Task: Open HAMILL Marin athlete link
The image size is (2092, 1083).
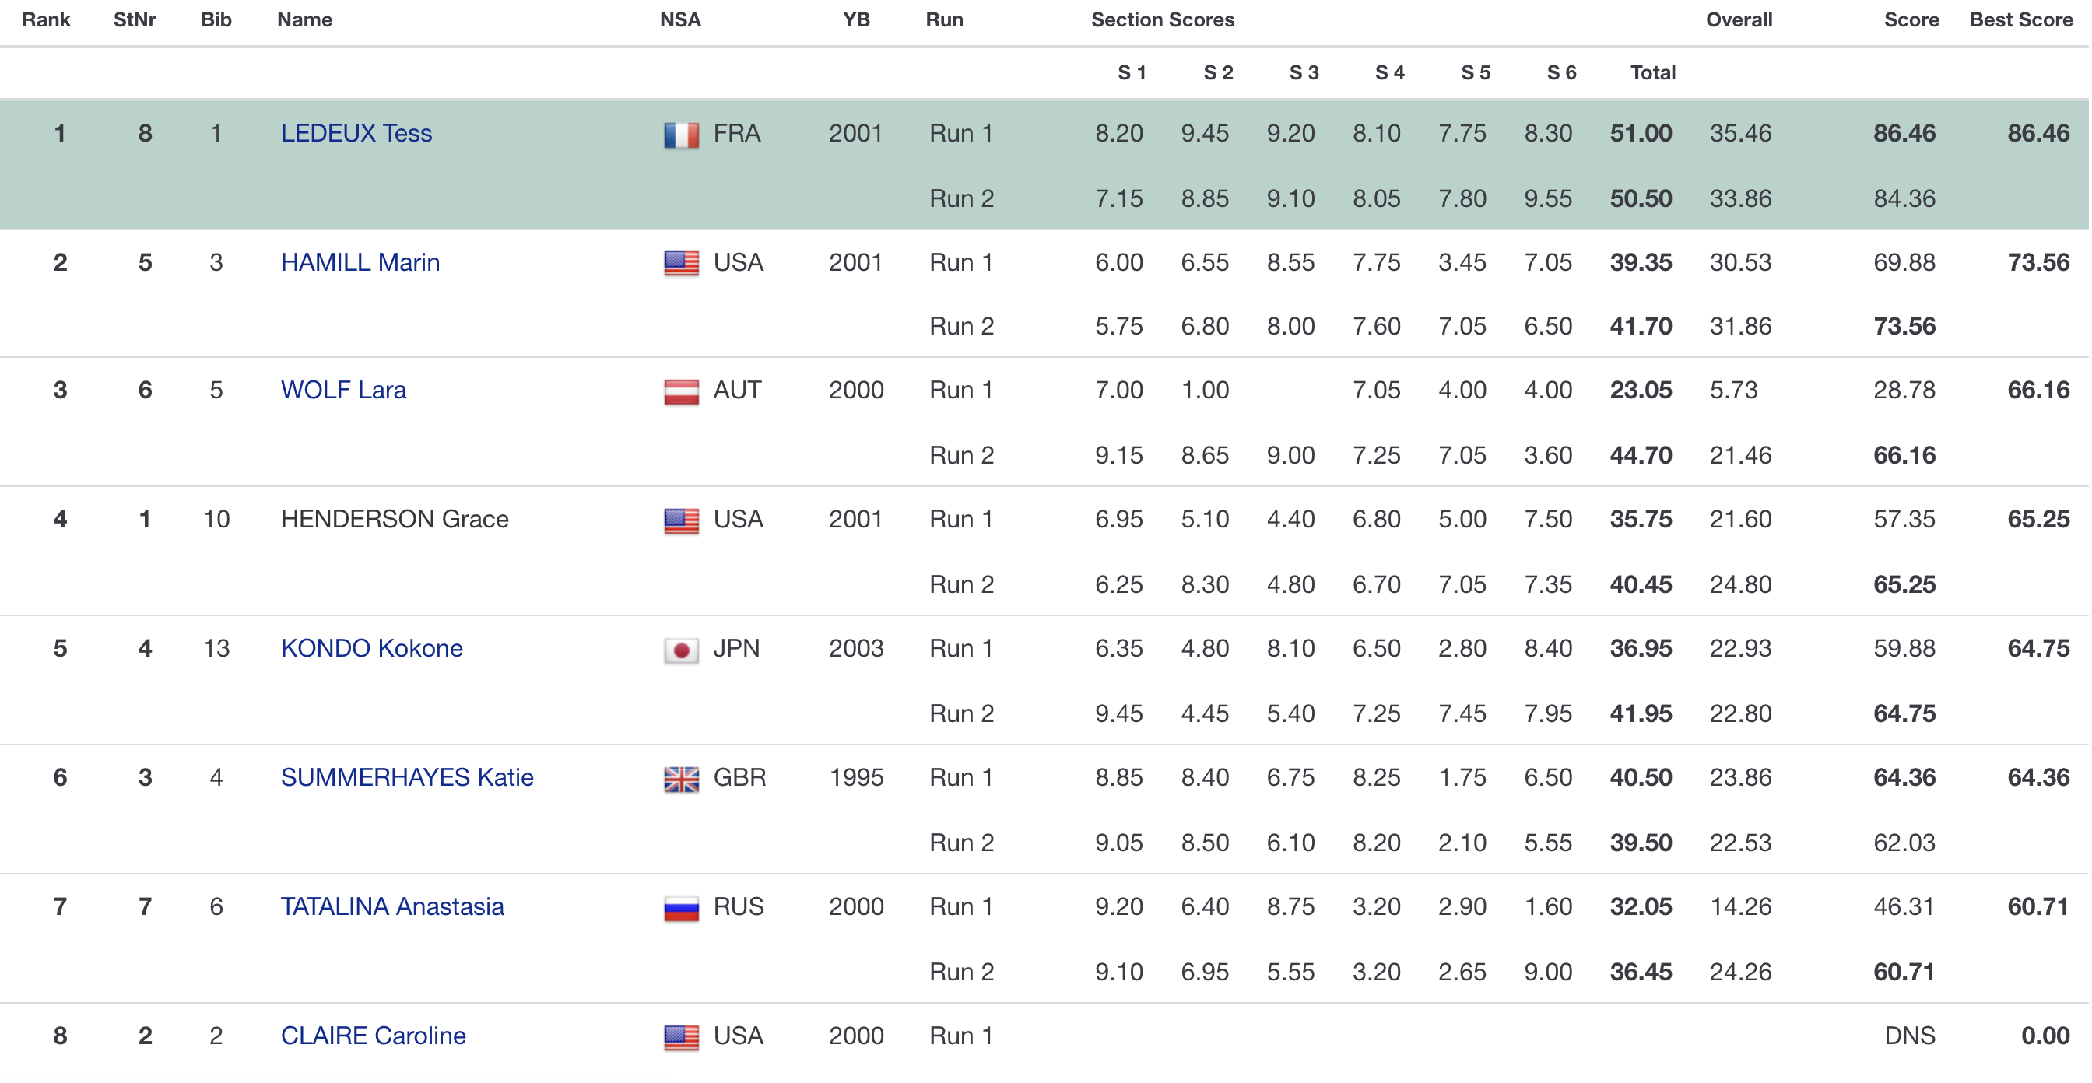Action: (360, 262)
